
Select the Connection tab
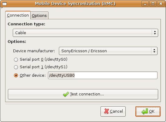point(18,15)
